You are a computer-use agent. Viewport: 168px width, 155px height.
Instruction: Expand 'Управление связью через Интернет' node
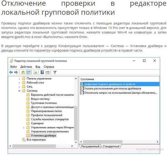[x=24, y=127]
